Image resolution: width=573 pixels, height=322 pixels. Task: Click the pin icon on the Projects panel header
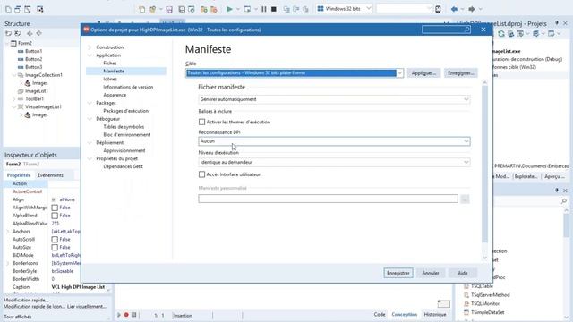[x=557, y=23]
